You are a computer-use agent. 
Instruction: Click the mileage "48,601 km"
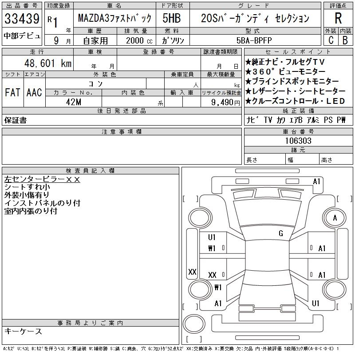(x=48, y=63)
